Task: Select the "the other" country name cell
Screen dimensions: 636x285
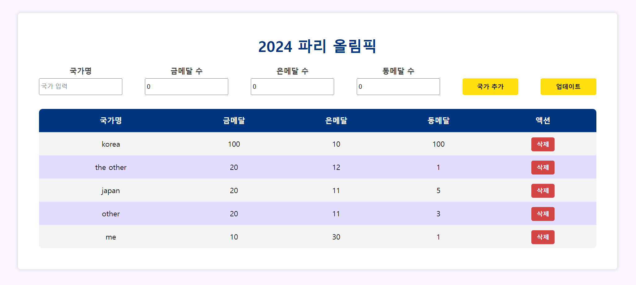Action: pos(111,167)
